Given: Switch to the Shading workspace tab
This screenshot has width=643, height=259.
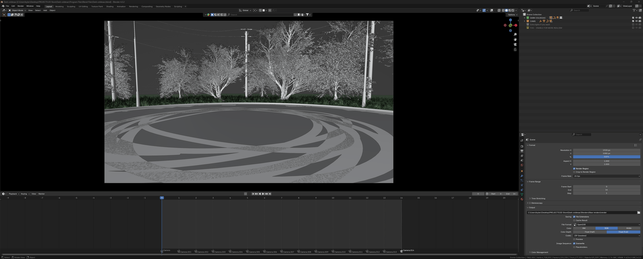Looking at the screenshot, I should 110,6.
